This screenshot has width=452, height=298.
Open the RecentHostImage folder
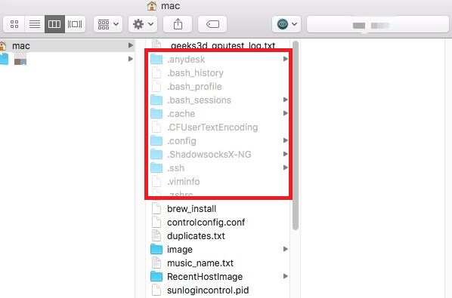tap(218, 276)
